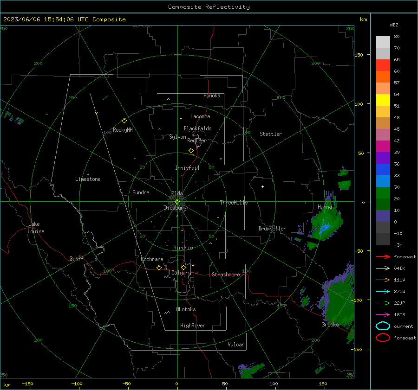Click the yellow diamond marker near RedDeer
The width and height of the screenshot is (418, 390).
point(191,151)
